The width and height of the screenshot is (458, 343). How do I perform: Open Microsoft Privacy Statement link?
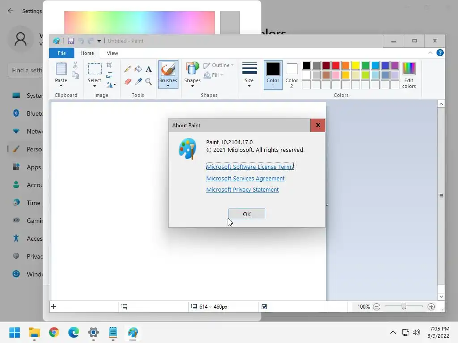[x=242, y=189]
